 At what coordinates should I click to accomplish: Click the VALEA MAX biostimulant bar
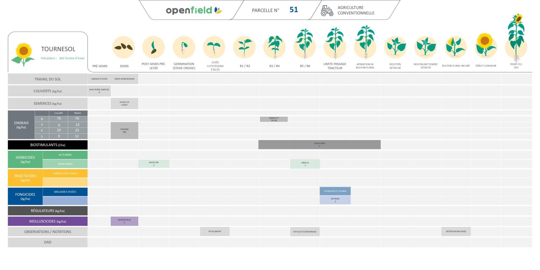point(319,145)
